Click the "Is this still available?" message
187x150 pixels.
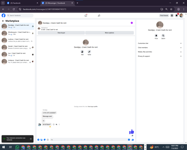pos(49,113)
